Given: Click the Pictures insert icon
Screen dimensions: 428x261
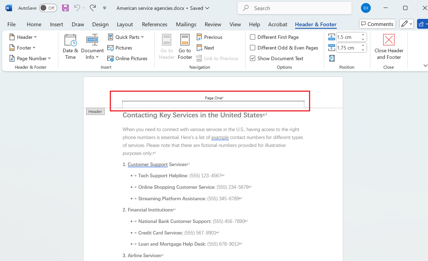Looking at the screenshot, I should pyautogui.click(x=111, y=48).
